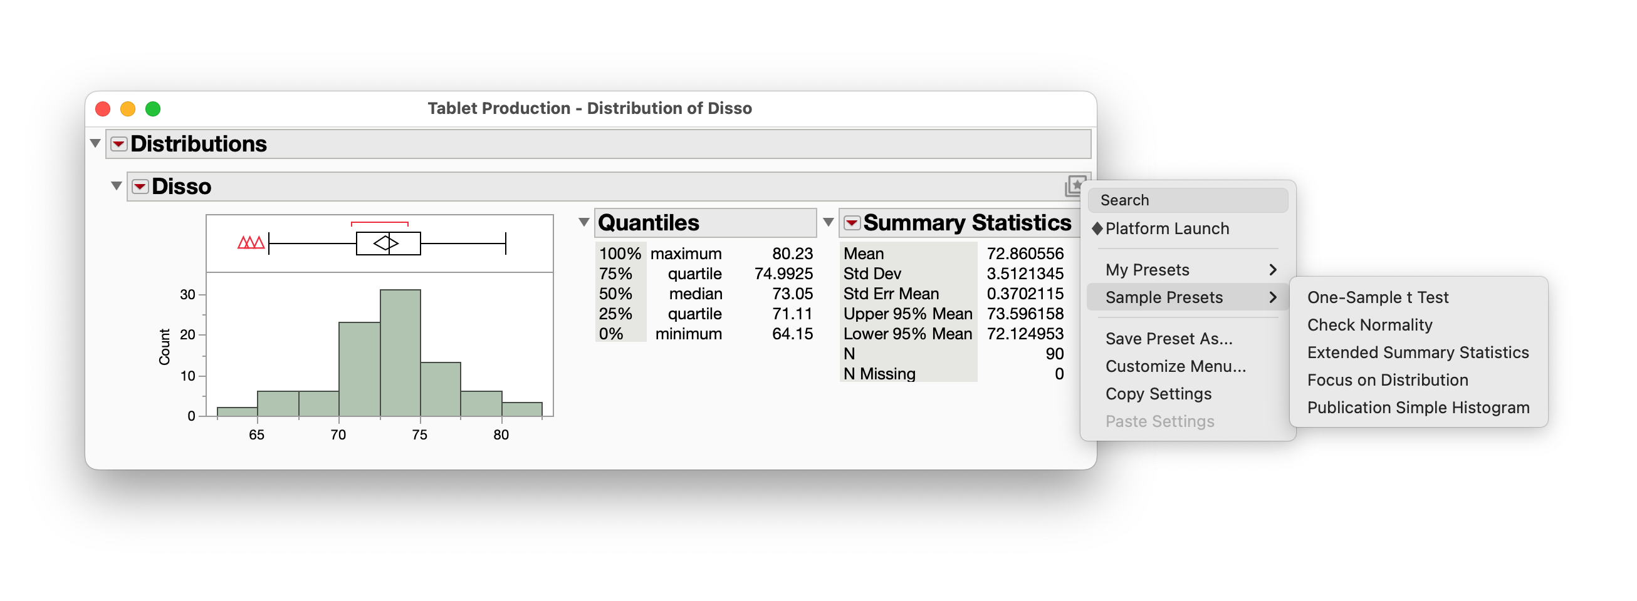Open the Summary Statistics red triangle menu

click(x=852, y=223)
